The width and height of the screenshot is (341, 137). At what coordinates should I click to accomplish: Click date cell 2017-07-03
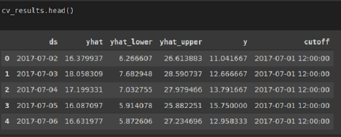tap(37, 74)
